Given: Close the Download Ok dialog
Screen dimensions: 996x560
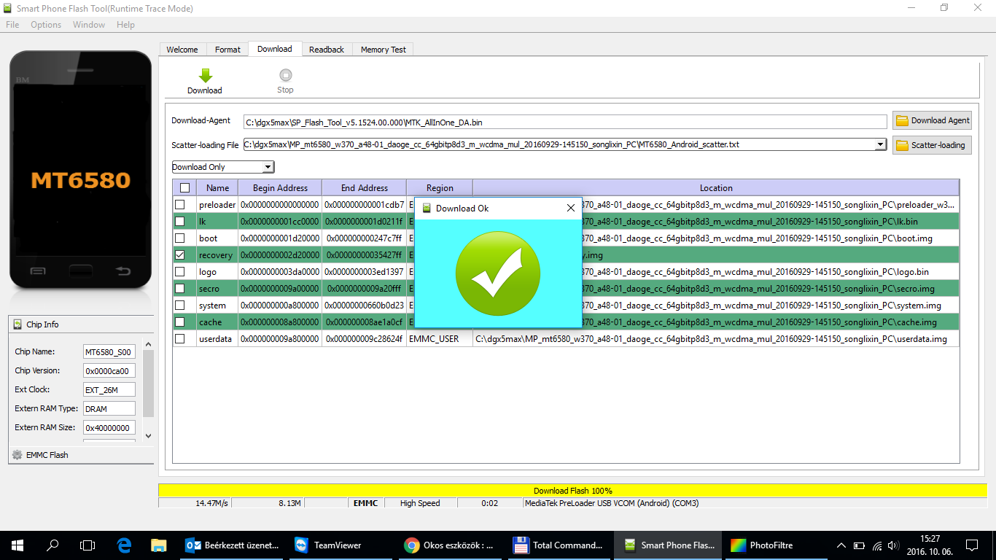Looking at the screenshot, I should pyautogui.click(x=570, y=209).
